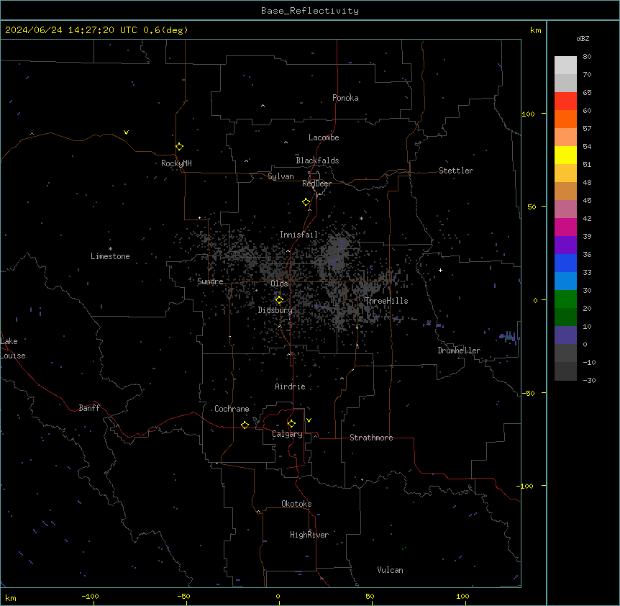
Task: Click the yellow marker west of Calgary near Cochrane
Action: 245,425
